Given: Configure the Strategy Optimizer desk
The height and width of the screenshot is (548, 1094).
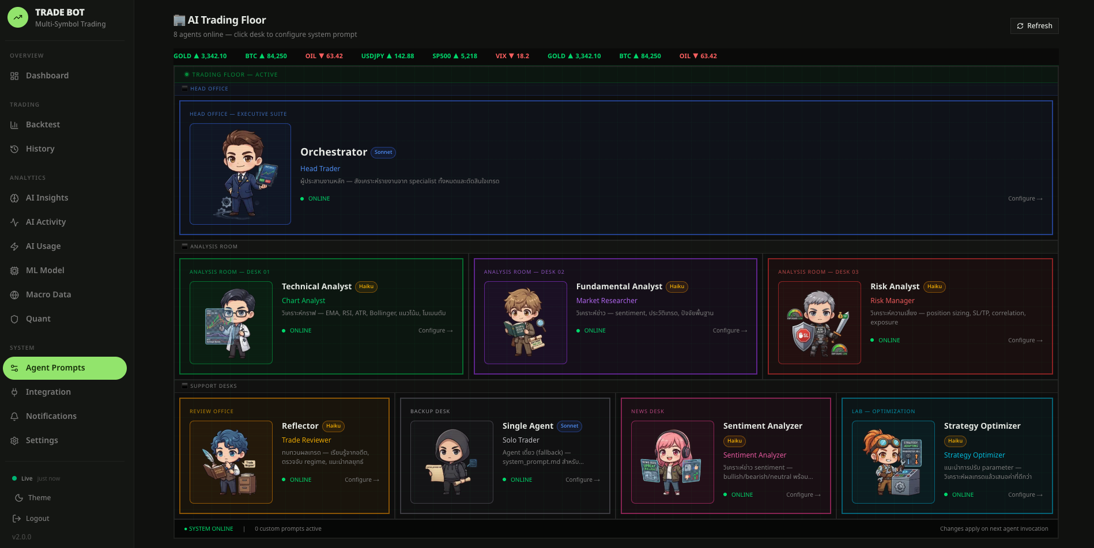Looking at the screenshot, I should (x=1025, y=495).
